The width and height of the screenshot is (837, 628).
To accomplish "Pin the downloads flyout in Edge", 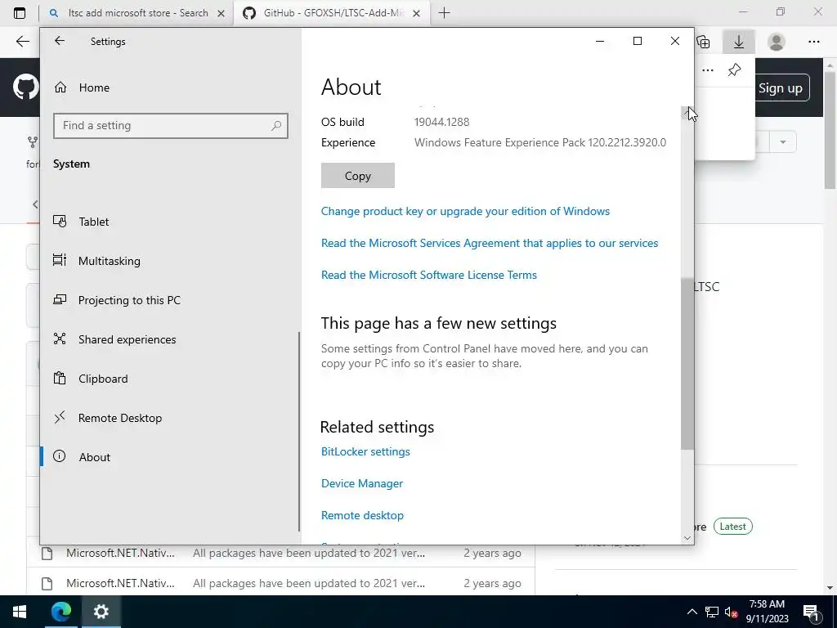I will click(x=734, y=70).
